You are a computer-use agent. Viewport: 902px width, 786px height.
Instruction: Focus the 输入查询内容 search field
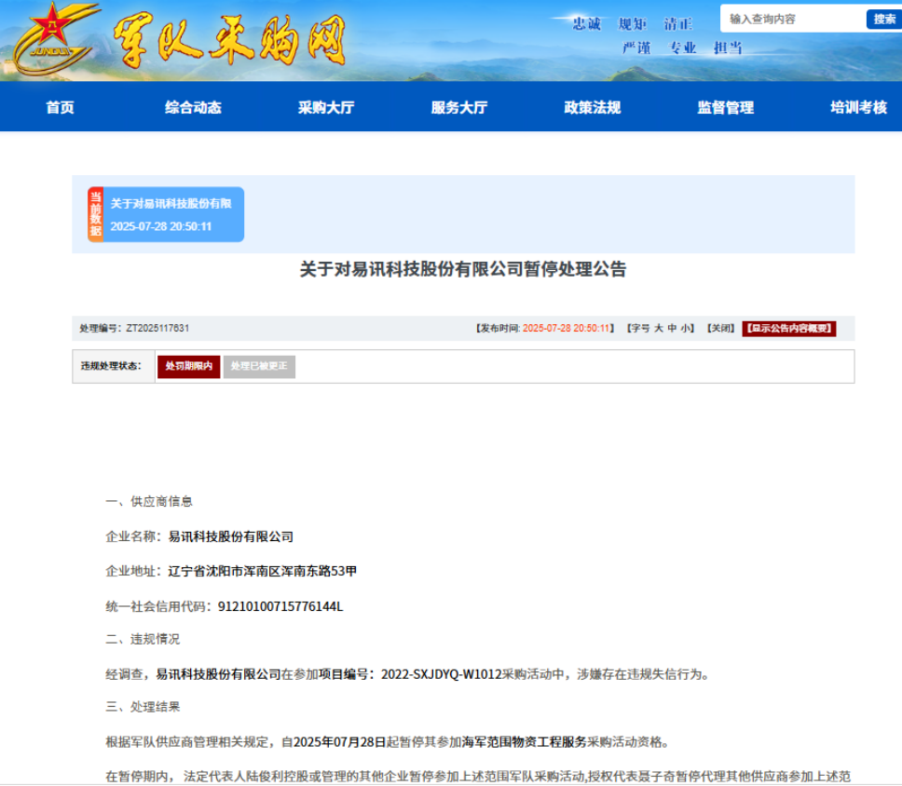(793, 19)
